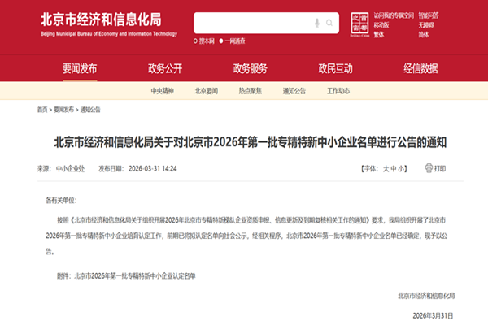Switch to 简体 simplified Chinese
488x325 pixels.
point(423,34)
